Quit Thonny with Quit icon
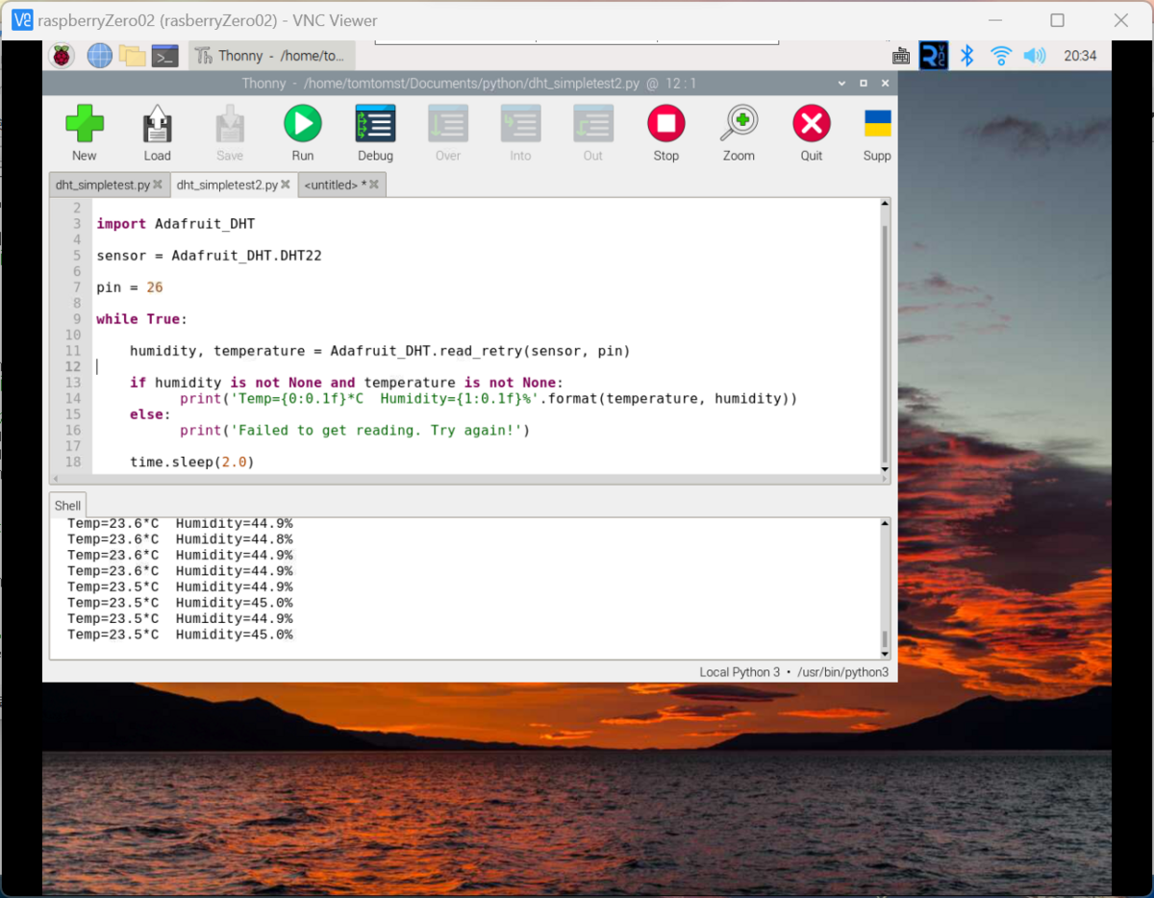The width and height of the screenshot is (1154, 898). click(812, 124)
